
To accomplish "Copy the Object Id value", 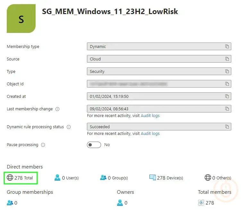I will [227, 84].
